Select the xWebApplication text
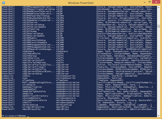 (32, 87)
